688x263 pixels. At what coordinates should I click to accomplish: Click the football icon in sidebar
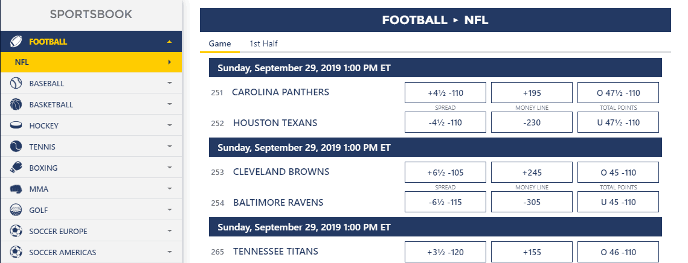[16, 42]
